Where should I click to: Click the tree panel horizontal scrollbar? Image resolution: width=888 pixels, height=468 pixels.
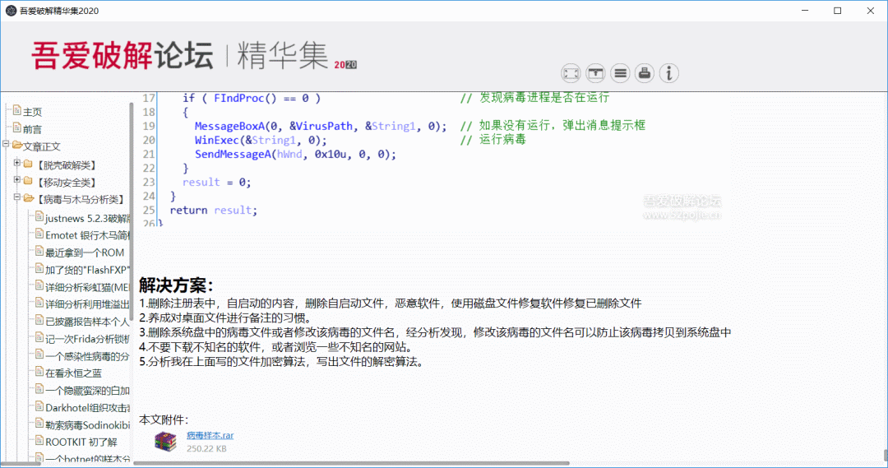21,463
